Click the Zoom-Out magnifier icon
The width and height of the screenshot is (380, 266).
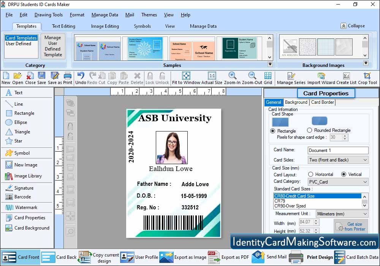click(x=252, y=76)
